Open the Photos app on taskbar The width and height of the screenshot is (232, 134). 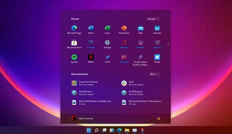(x=135, y=130)
